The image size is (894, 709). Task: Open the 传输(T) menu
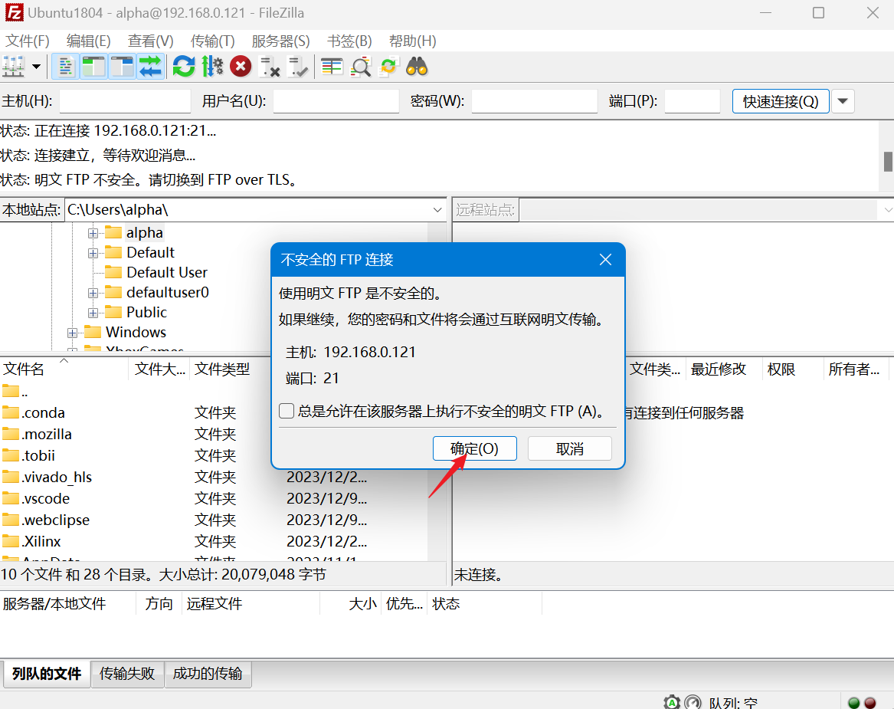coord(213,41)
